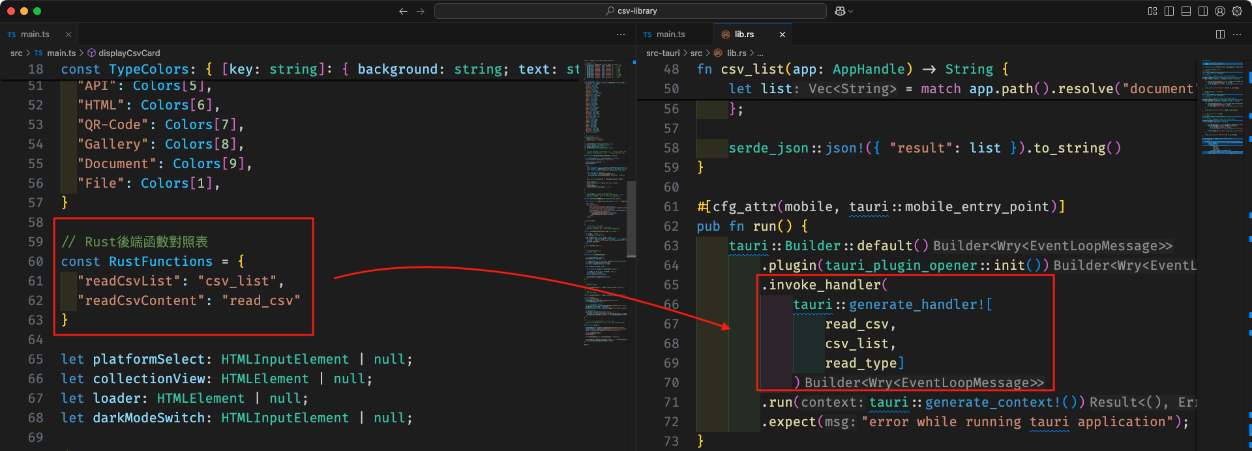Click the RustFunctions constant name
1252x451 pixels.
point(160,261)
